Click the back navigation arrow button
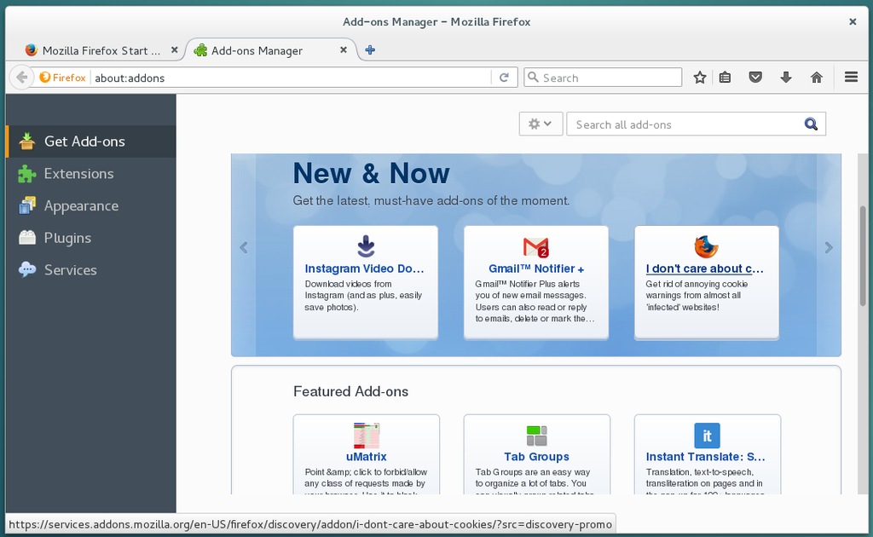The image size is (873, 537). click(21, 78)
